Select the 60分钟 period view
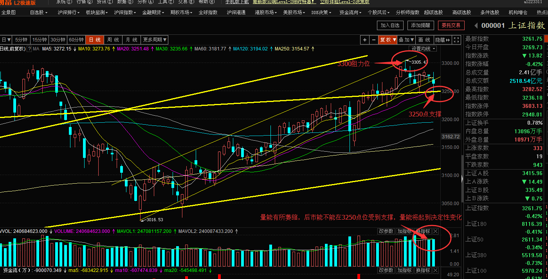The height and width of the screenshot is (279, 548). [x=76, y=40]
